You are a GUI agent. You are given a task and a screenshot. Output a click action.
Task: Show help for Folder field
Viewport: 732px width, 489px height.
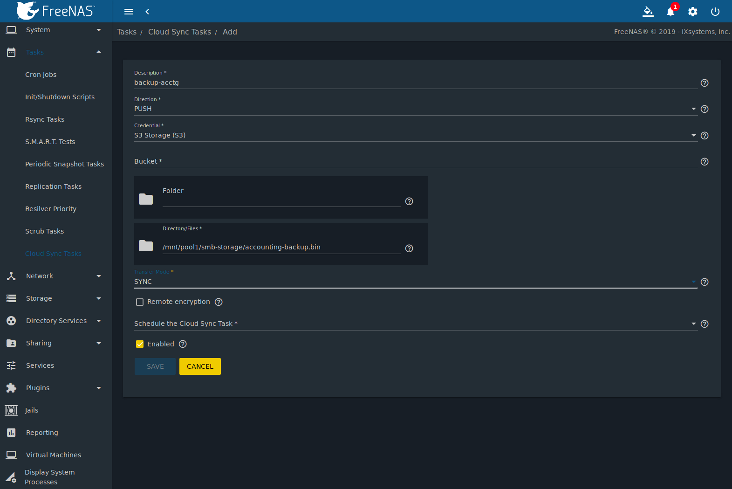409,201
